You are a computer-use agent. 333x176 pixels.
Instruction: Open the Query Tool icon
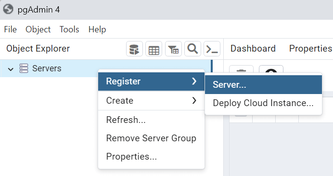point(134,49)
